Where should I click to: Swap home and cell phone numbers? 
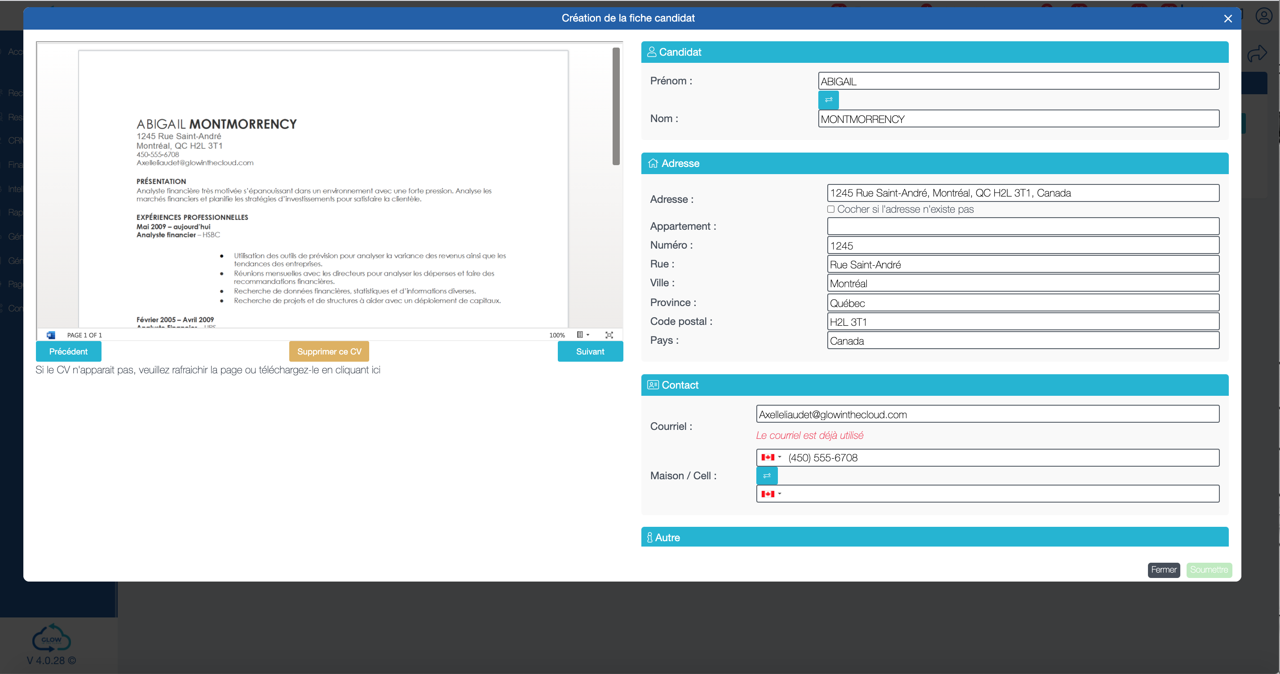point(767,476)
